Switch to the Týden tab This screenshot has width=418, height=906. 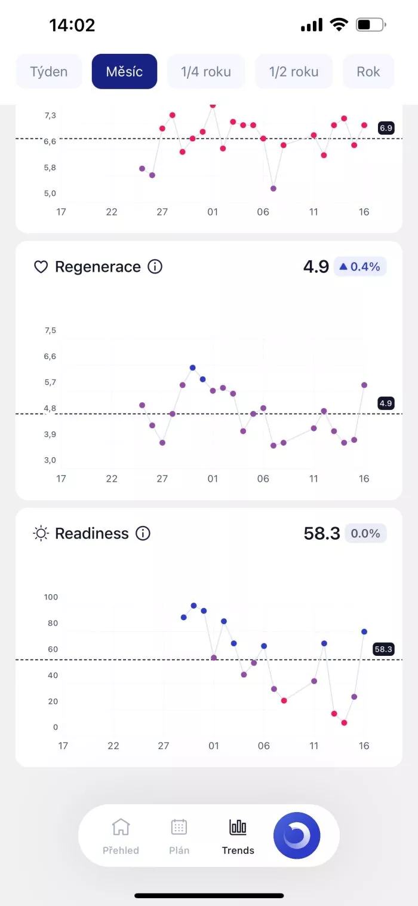tap(48, 71)
